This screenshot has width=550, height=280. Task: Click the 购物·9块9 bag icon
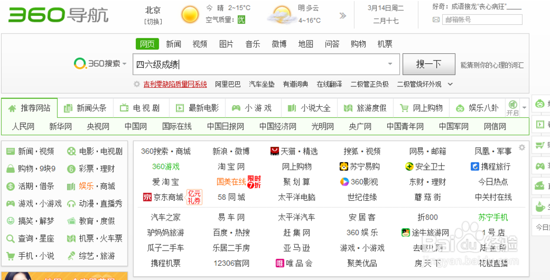(x=10, y=169)
